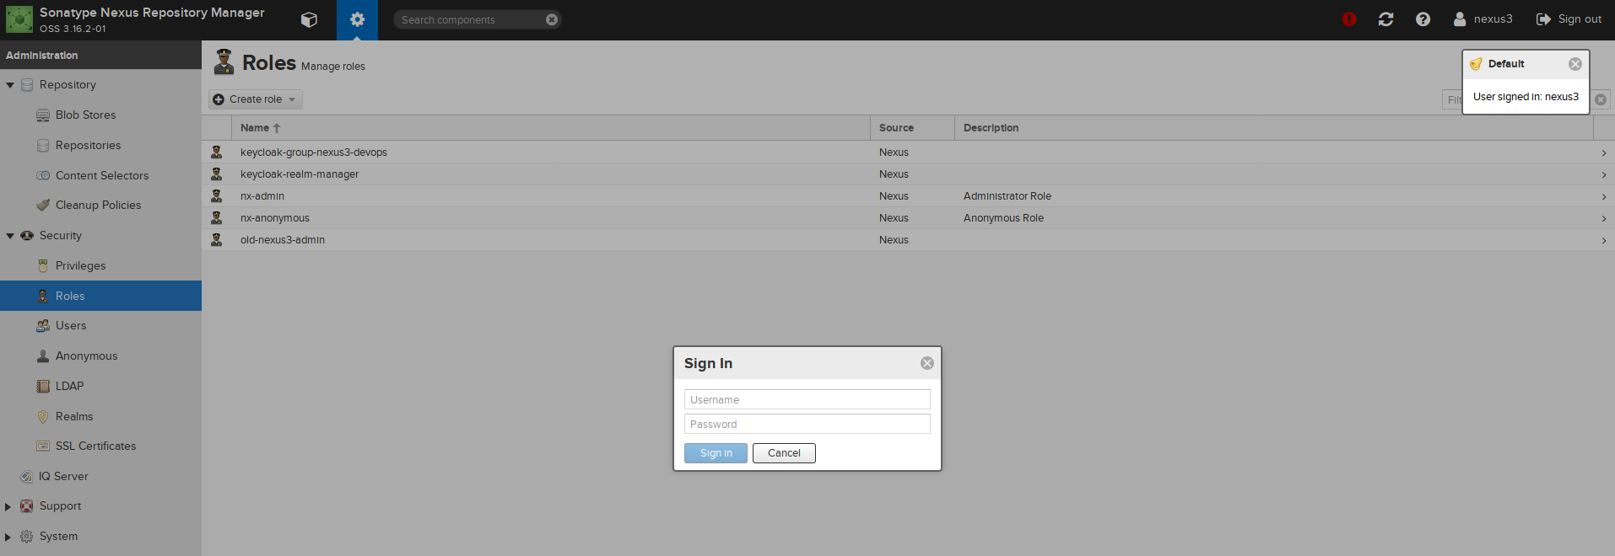
Task: Open the Create role dropdown
Action: pos(255,99)
